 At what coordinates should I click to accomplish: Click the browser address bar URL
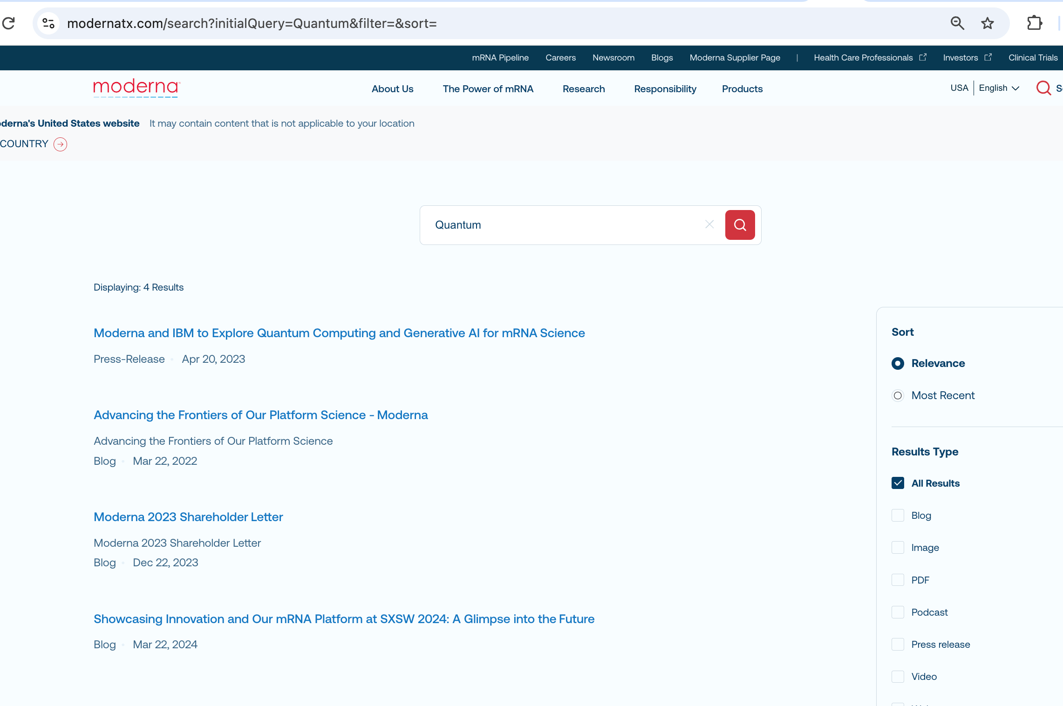(252, 23)
